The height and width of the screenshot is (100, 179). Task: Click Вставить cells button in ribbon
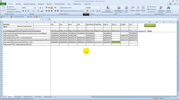pyautogui.click(x=133, y=9)
